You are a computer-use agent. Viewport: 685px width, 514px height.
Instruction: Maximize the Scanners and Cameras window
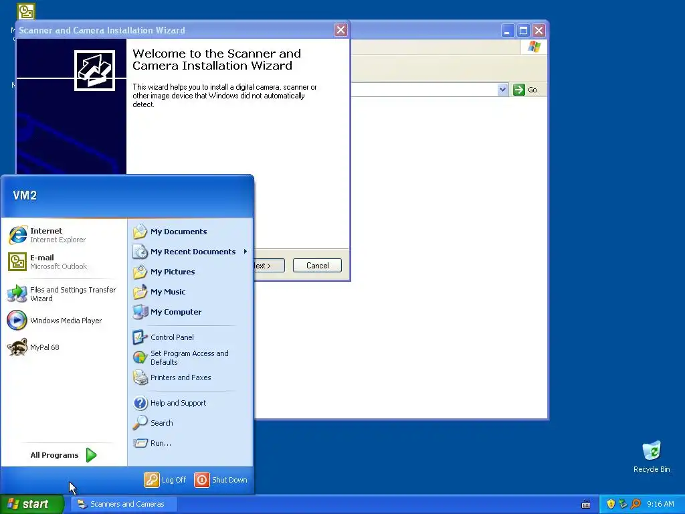click(523, 31)
